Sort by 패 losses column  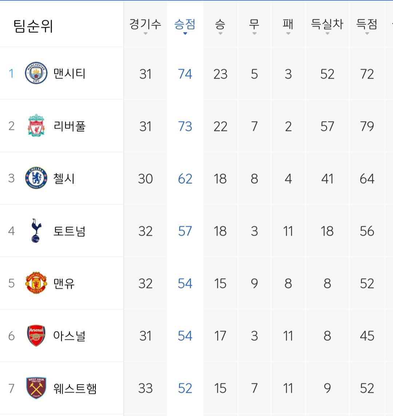pyautogui.click(x=288, y=26)
